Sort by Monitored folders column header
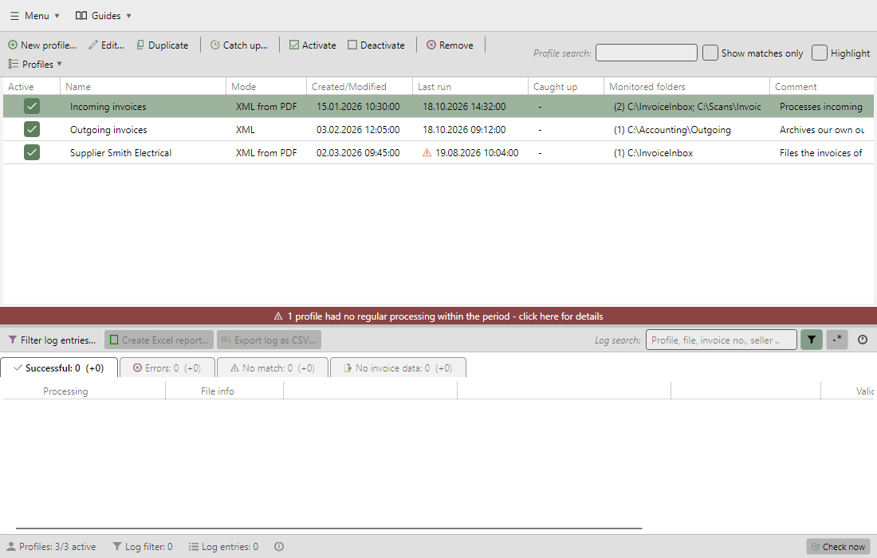The image size is (877, 558). [x=686, y=87]
